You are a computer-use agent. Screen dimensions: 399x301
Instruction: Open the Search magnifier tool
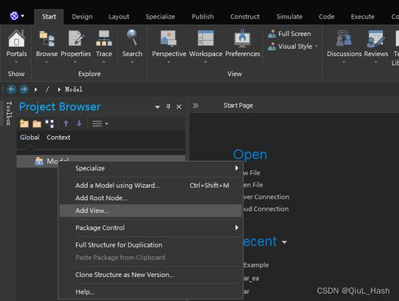pos(132,38)
